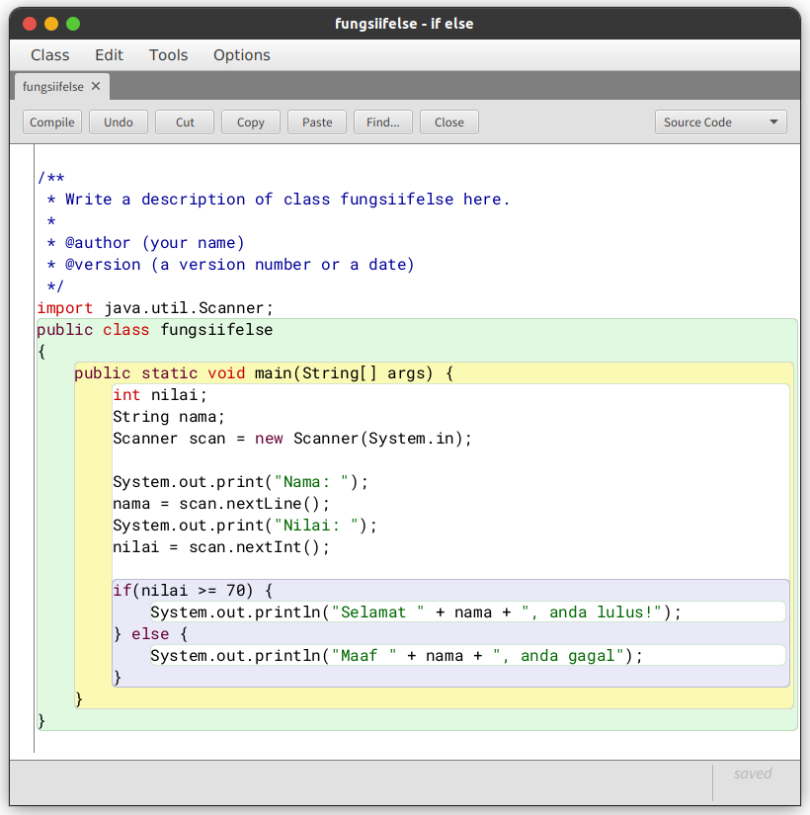Click the Close toolbar button

pyautogui.click(x=448, y=122)
